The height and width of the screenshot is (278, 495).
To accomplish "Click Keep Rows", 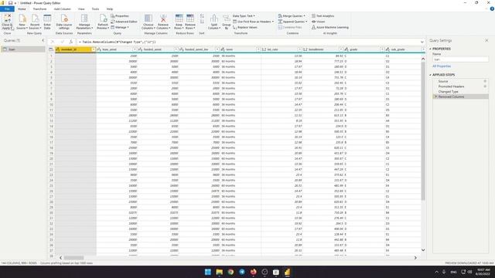I will 179,22.
